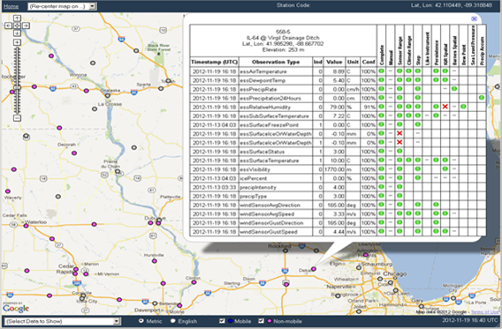Select the precipIntensity observation row
Image resolution: width=502 pixels, height=329 pixels.
[x=338, y=187]
